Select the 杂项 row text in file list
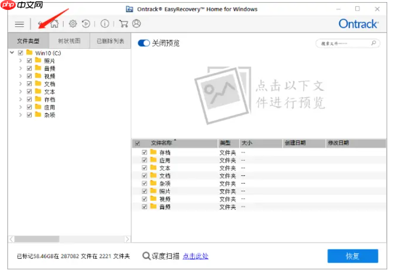This screenshot has height=272, width=393. pyautogui.click(x=165, y=183)
